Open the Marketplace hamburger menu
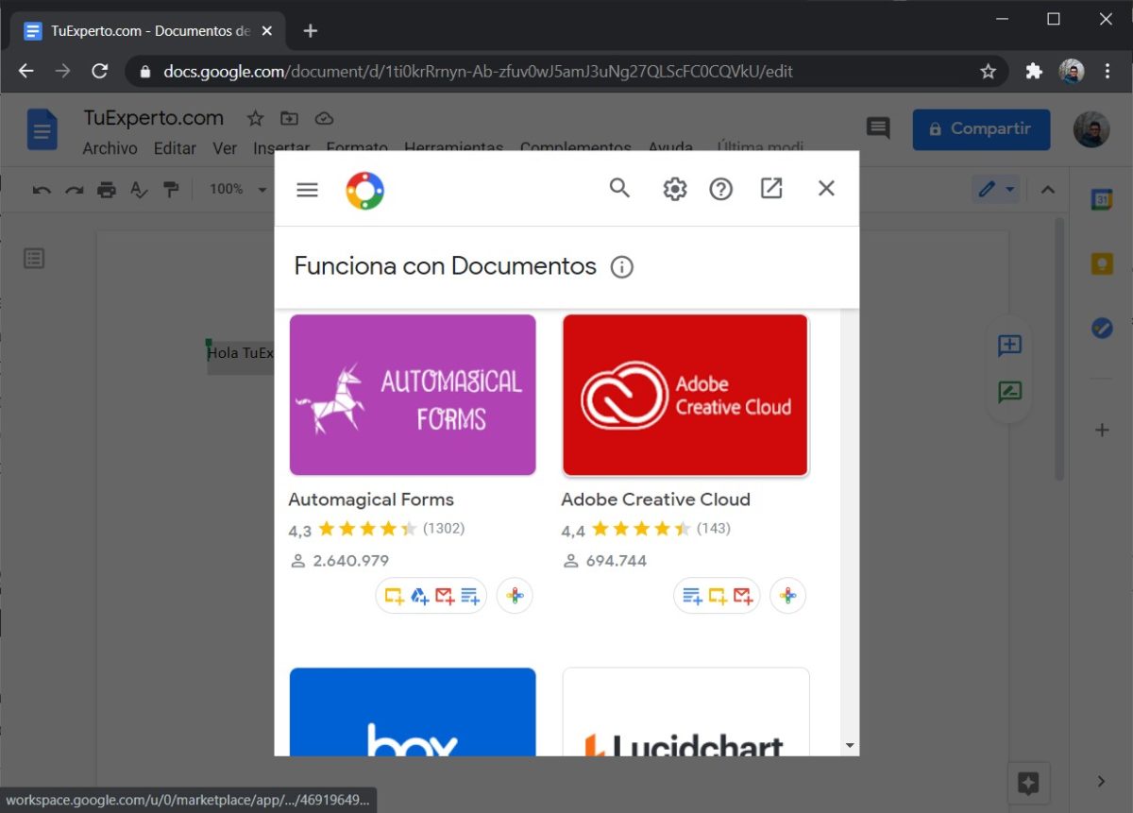The image size is (1133, 813). pos(307,190)
